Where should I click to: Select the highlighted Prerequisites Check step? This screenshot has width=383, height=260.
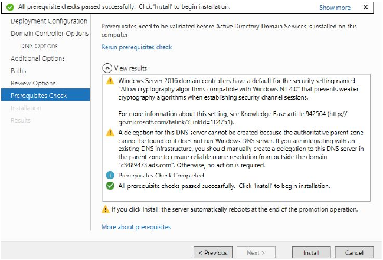pos(39,96)
